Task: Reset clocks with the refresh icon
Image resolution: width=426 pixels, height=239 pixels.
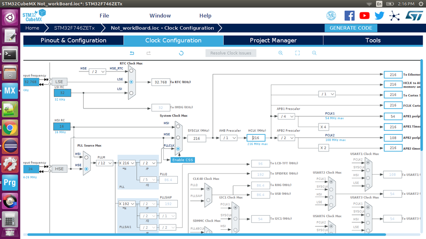Action: (x=181, y=53)
